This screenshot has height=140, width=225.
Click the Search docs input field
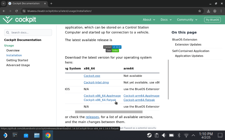(28, 32)
